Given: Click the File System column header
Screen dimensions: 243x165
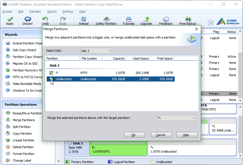Looking at the screenshot, I should pos(91,58).
